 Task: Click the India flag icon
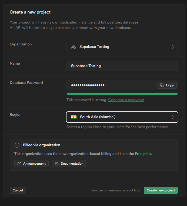74,117
